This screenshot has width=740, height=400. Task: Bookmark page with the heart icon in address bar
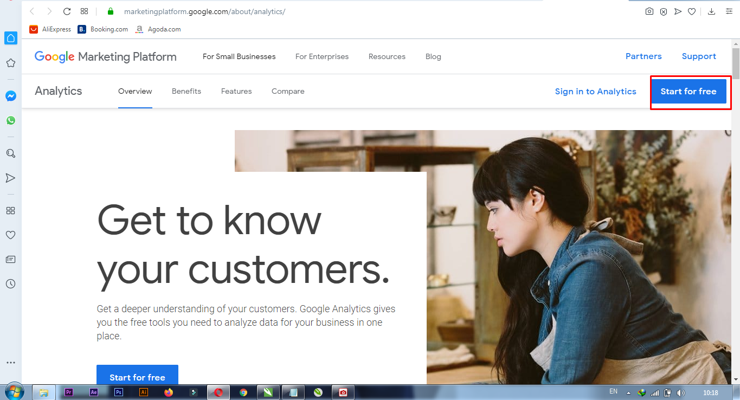692,11
